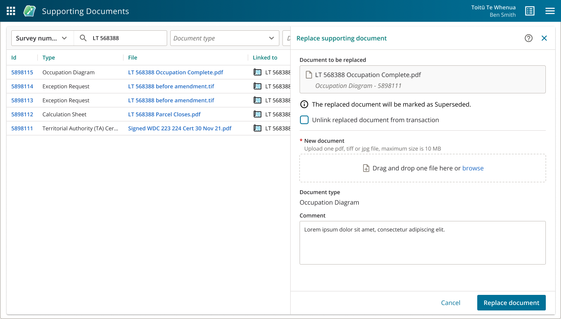Click the Ben Smith user name
The height and width of the screenshot is (319, 561).
pos(503,15)
